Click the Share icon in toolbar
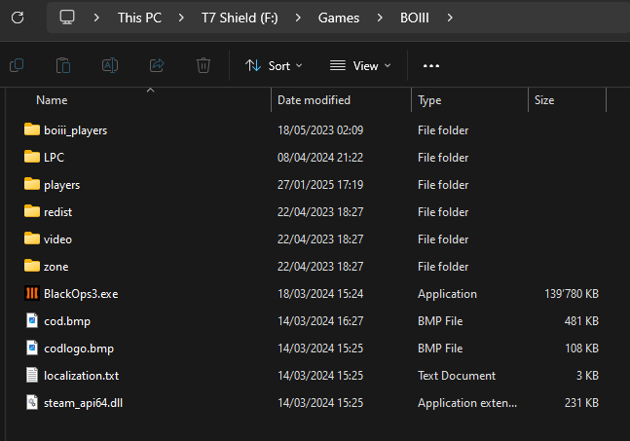Screen dimensions: 630x441 pos(157,65)
